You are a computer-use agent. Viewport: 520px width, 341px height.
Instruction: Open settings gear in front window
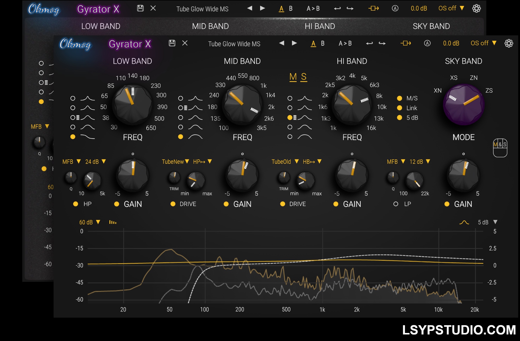click(x=509, y=43)
